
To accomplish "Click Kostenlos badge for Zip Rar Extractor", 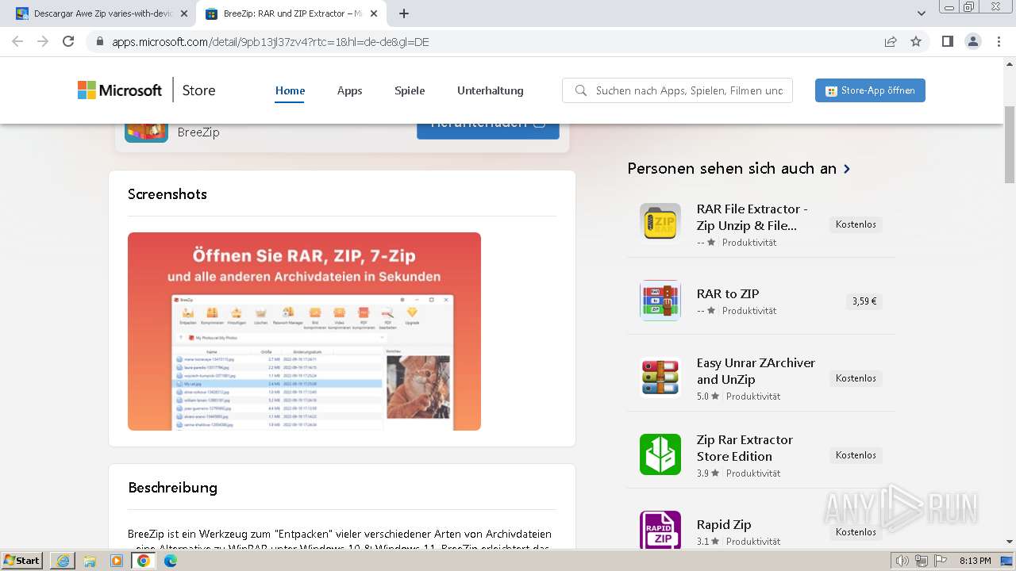I will [856, 455].
